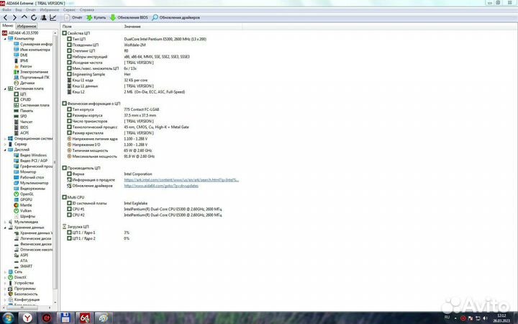Expand the Мультимедиа tree node

coord(5,222)
